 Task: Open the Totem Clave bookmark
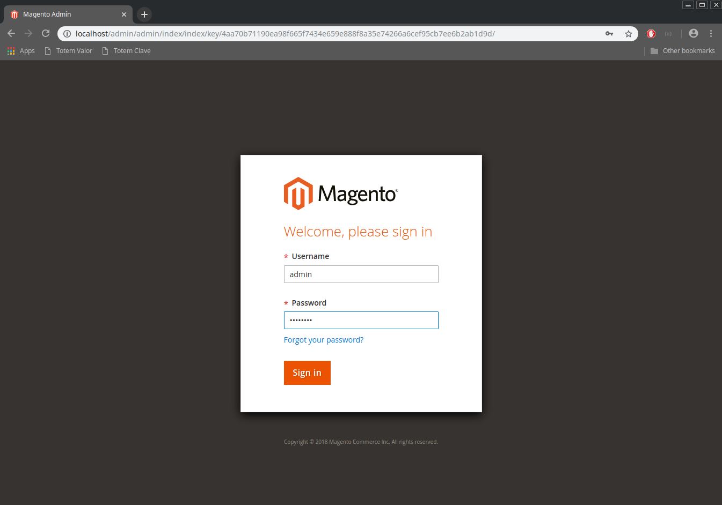pos(126,51)
